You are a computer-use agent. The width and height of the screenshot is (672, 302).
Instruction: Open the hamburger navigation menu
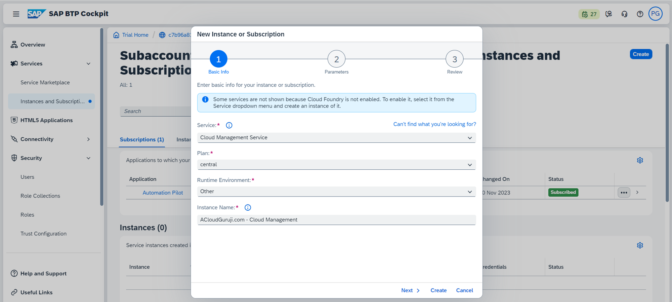[16, 14]
